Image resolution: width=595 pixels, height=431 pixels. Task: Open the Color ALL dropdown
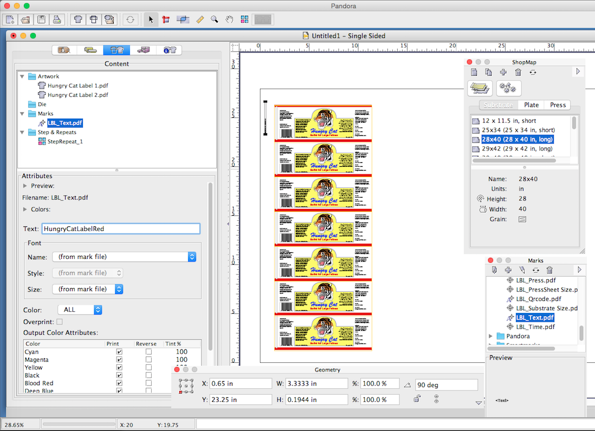pos(82,310)
